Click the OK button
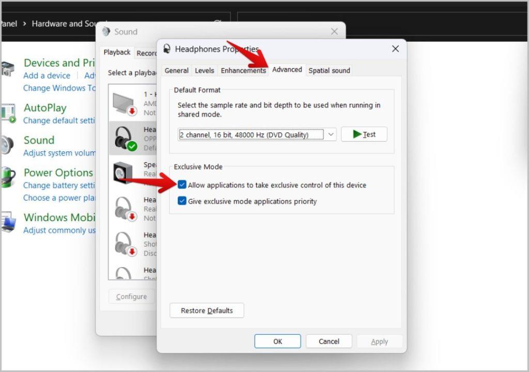Image resolution: width=529 pixels, height=372 pixels. (277, 342)
